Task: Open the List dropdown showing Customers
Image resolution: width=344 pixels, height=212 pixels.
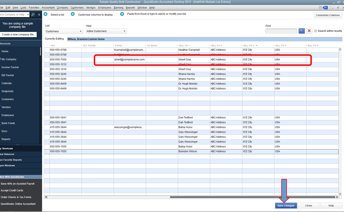Action: pos(64,31)
